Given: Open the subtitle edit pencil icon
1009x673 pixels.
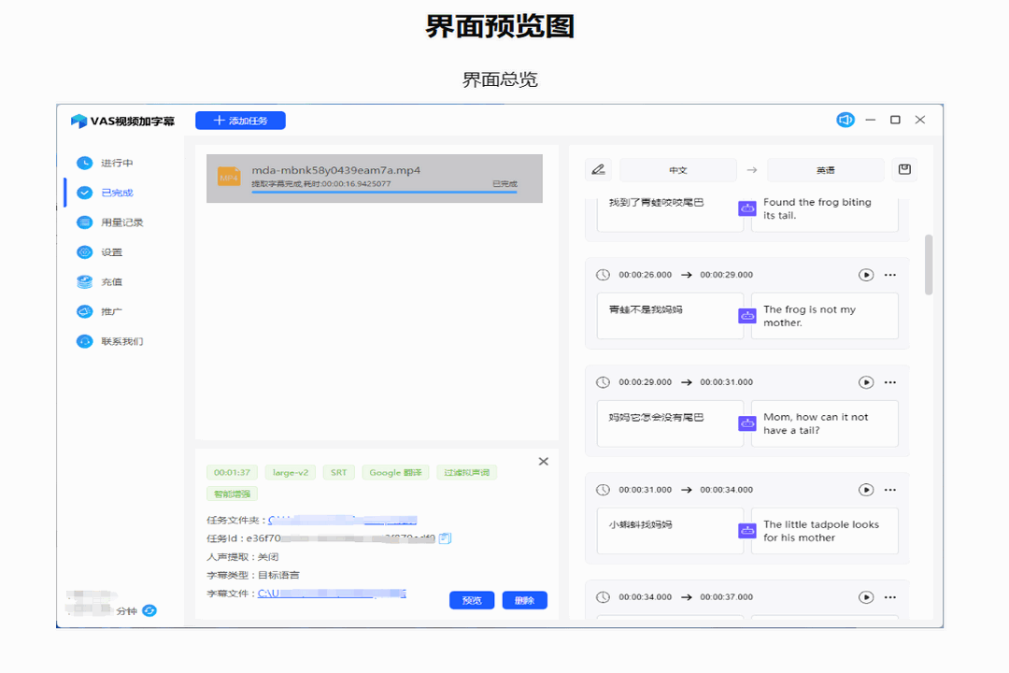Looking at the screenshot, I should (599, 169).
